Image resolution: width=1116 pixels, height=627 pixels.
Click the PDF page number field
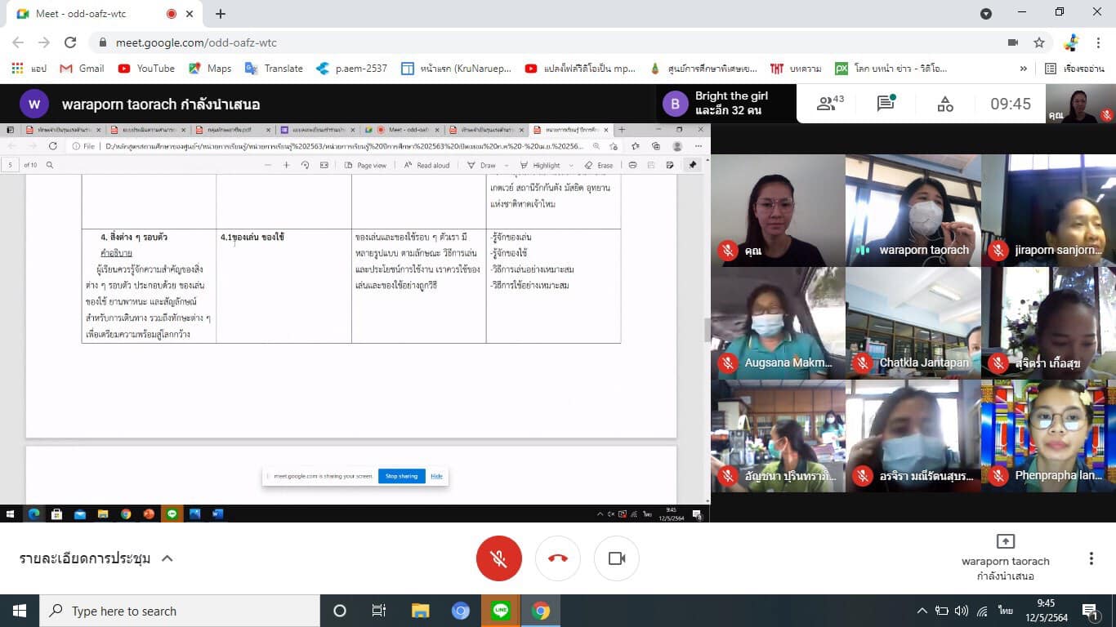[11, 165]
